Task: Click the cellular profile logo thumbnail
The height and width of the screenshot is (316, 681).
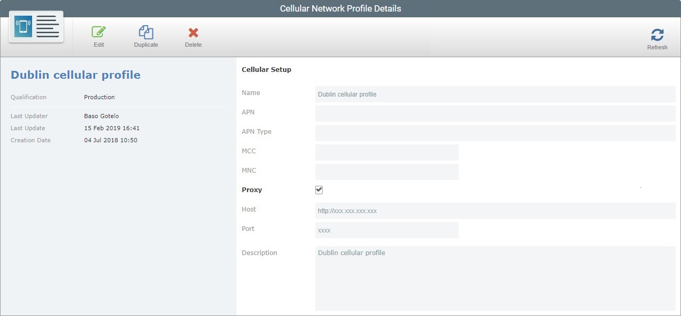Action: coord(36,26)
